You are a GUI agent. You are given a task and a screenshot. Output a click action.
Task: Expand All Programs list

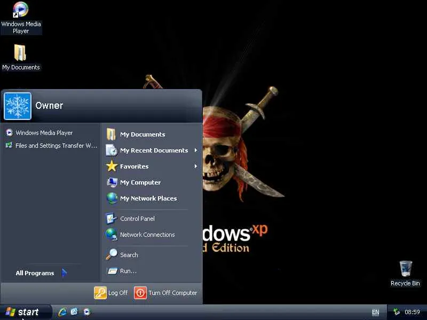pos(42,273)
